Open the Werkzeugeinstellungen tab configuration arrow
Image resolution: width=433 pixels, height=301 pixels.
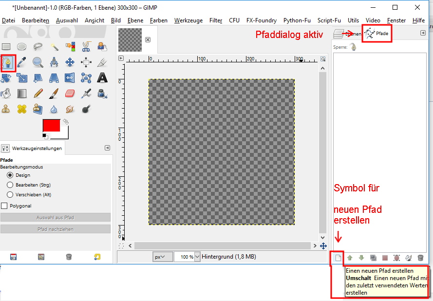tap(108, 148)
